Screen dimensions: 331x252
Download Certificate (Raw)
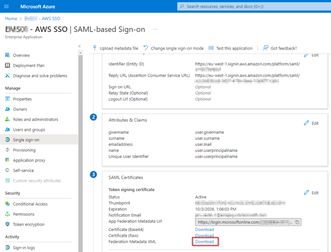tap(204, 235)
